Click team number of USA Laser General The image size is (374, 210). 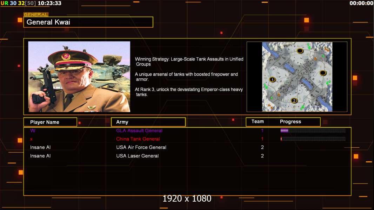[262, 156]
